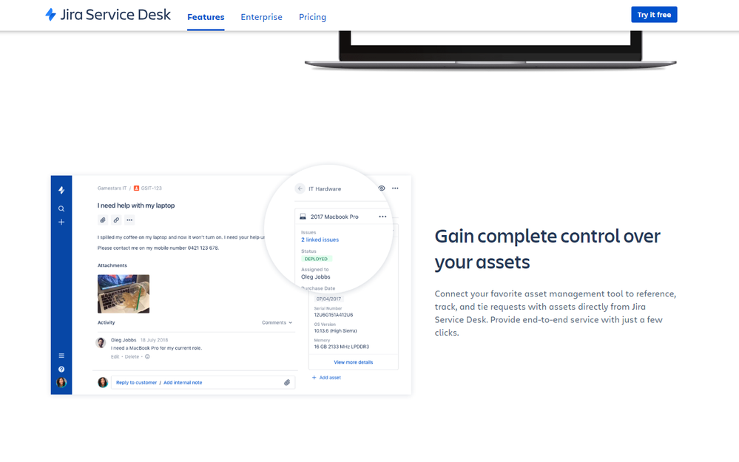Click the 07/04/2017 purchase date value
This screenshot has width=739, height=462.
[328, 299]
